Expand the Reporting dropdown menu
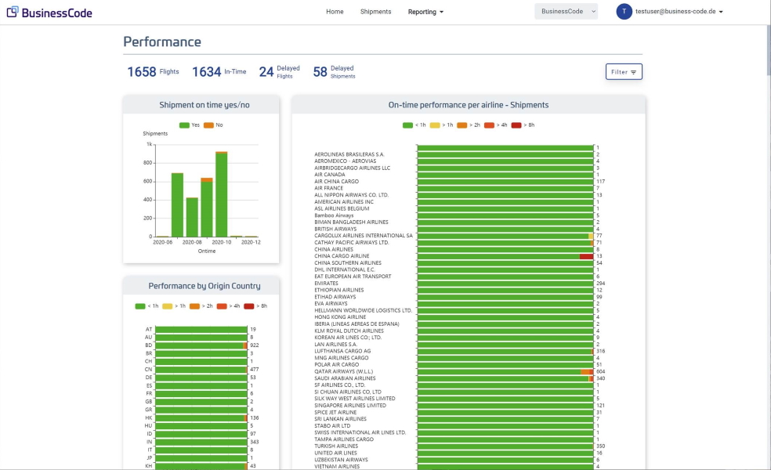The width and height of the screenshot is (771, 470). [425, 12]
